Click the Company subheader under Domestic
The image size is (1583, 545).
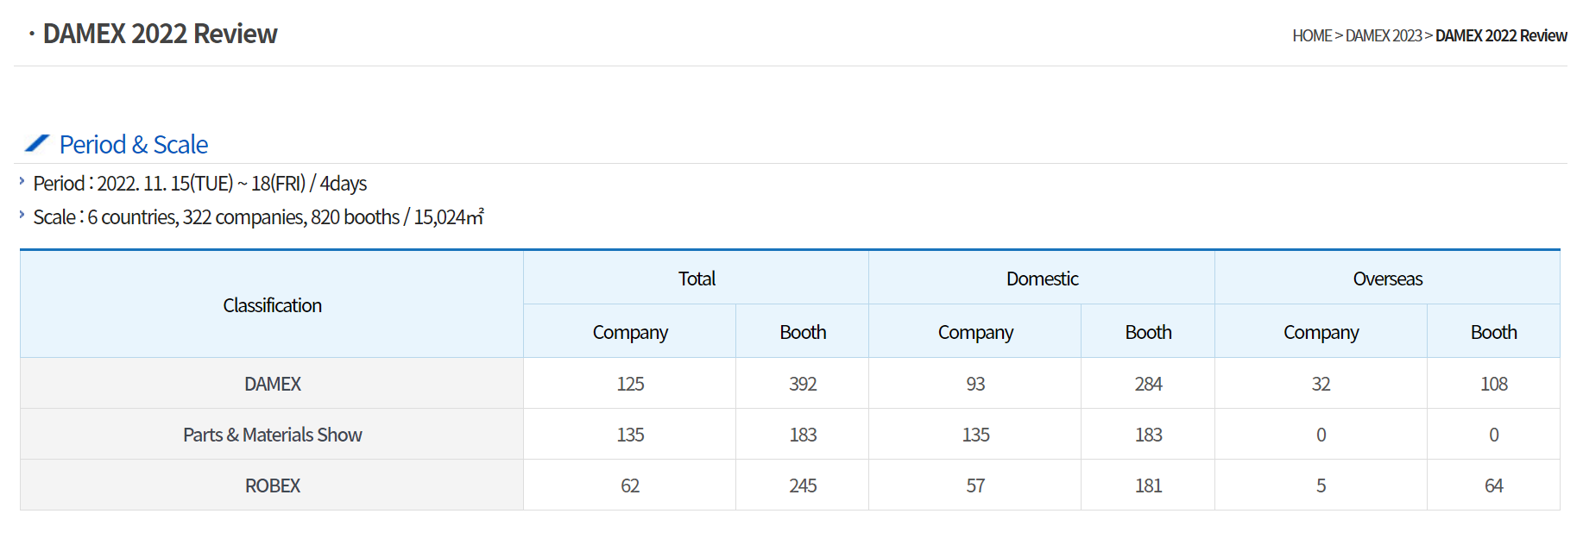(975, 332)
